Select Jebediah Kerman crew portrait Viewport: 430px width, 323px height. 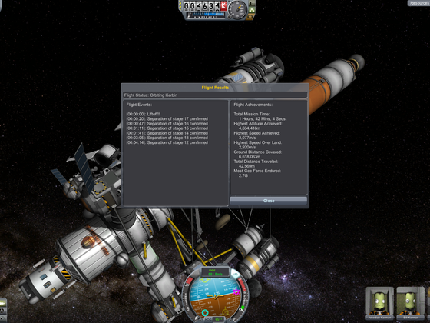[379, 303]
